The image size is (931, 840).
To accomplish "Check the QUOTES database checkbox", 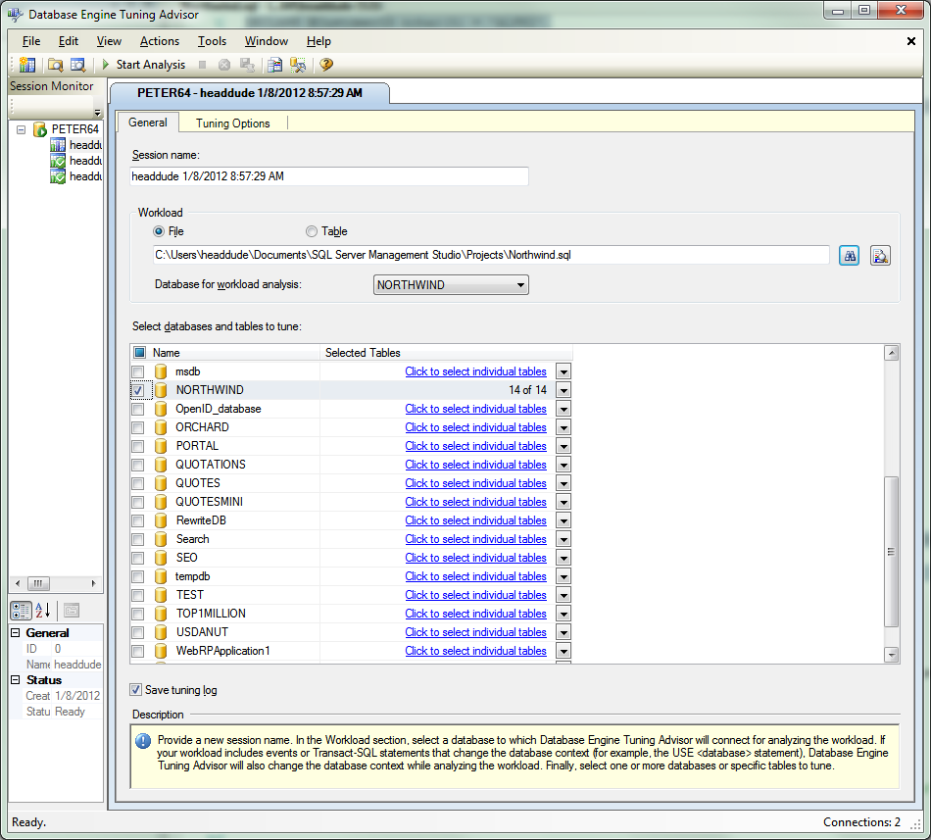I will (138, 484).
